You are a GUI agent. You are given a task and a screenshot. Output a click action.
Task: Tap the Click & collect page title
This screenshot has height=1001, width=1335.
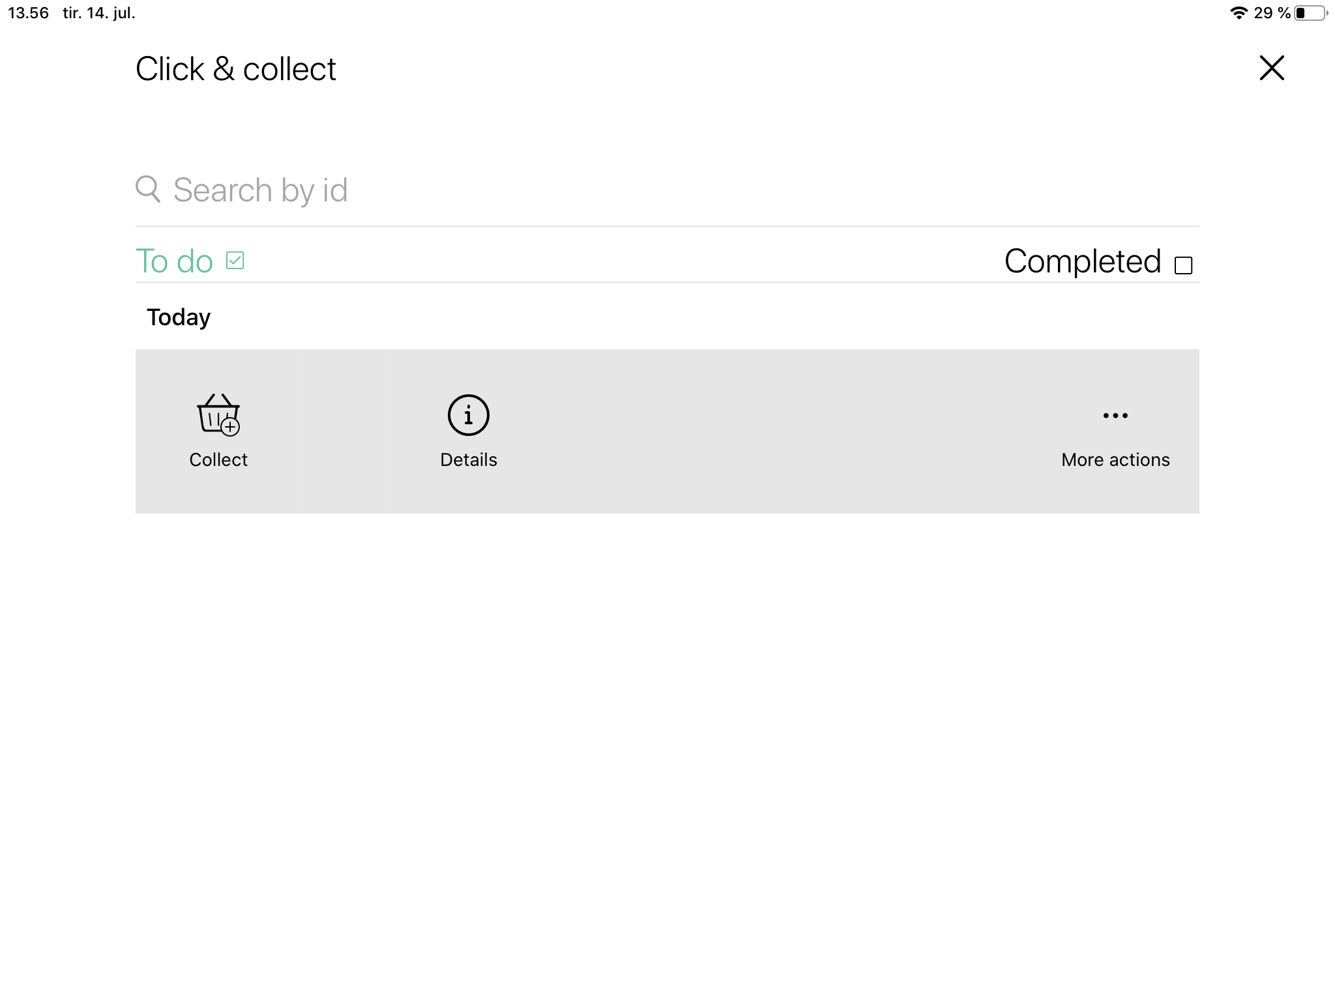pyautogui.click(x=235, y=69)
